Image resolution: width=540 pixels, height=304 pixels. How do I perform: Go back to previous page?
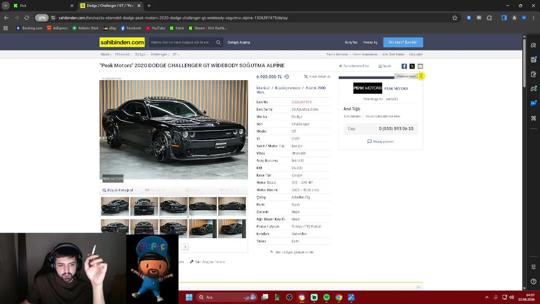6,18
